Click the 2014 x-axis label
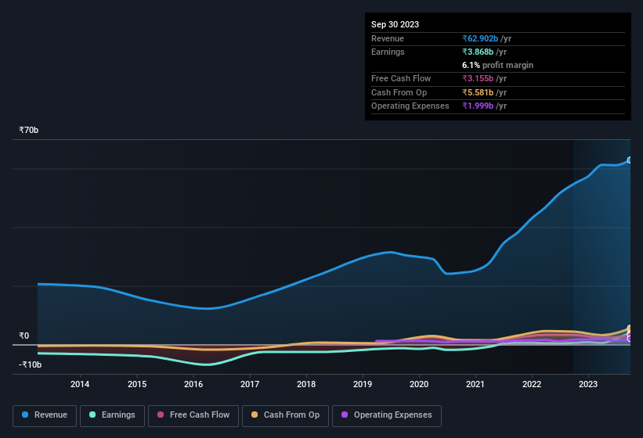The width and height of the screenshot is (643, 438). coord(80,384)
